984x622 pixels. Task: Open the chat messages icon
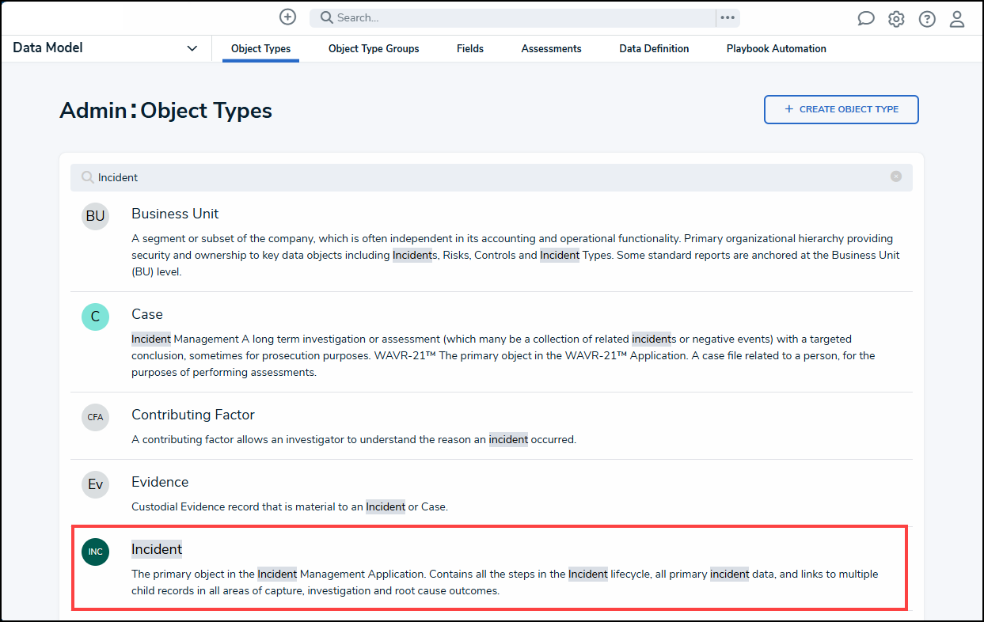tap(865, 18)
